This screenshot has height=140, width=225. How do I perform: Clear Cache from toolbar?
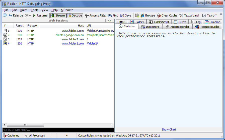pyautogui.click(x=167, y=15)
